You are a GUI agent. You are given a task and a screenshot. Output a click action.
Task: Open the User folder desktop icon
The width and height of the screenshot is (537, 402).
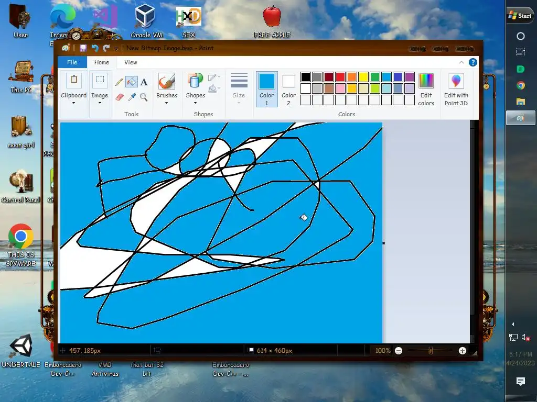pyautogui.click(x=20, y=21)
